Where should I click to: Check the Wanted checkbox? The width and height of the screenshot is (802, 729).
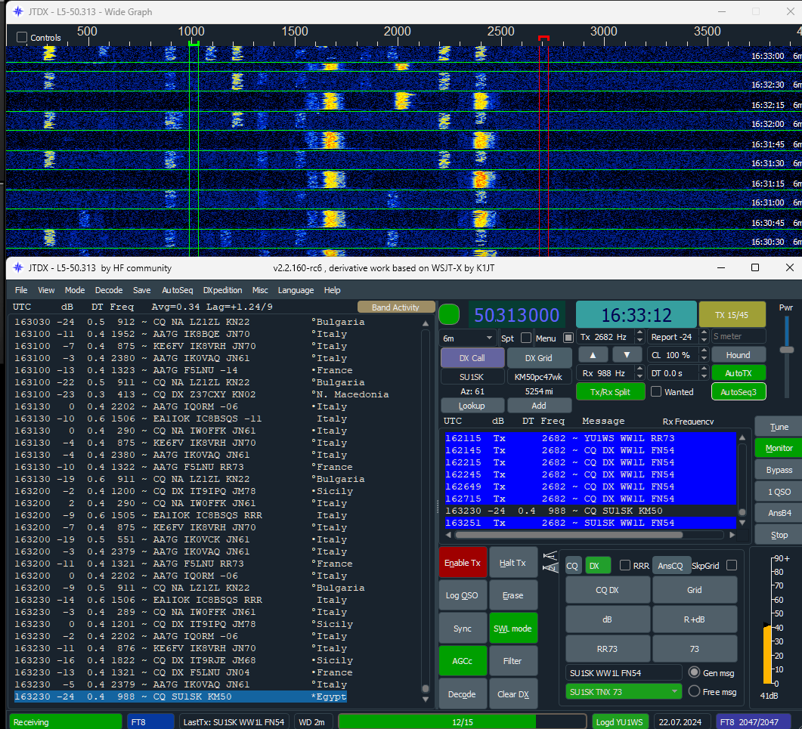(x=655, y=391)
